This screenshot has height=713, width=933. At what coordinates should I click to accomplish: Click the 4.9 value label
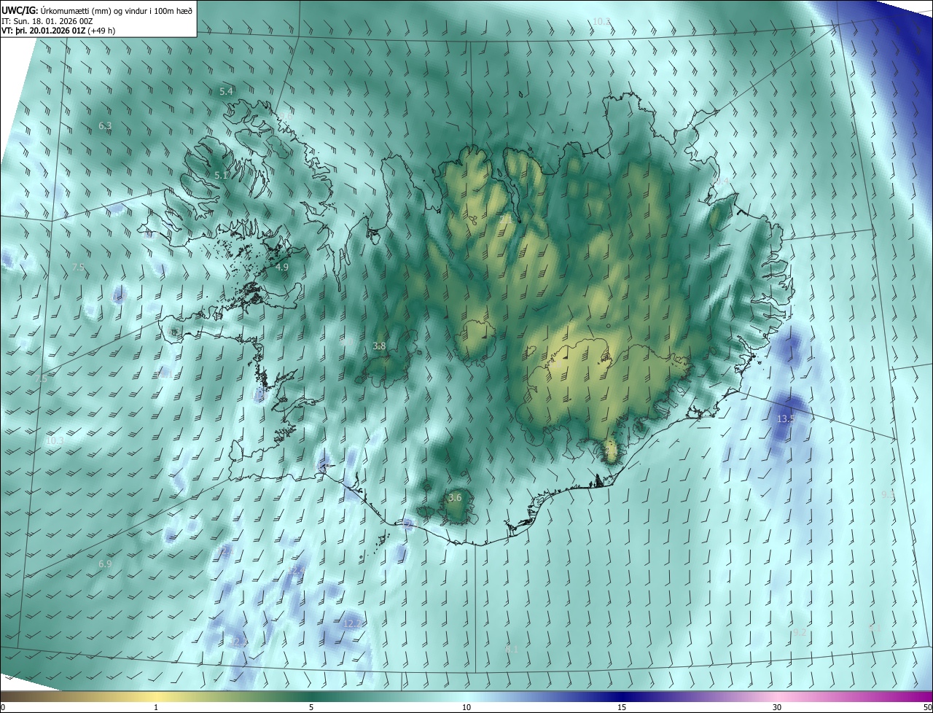tap(281, 268)
